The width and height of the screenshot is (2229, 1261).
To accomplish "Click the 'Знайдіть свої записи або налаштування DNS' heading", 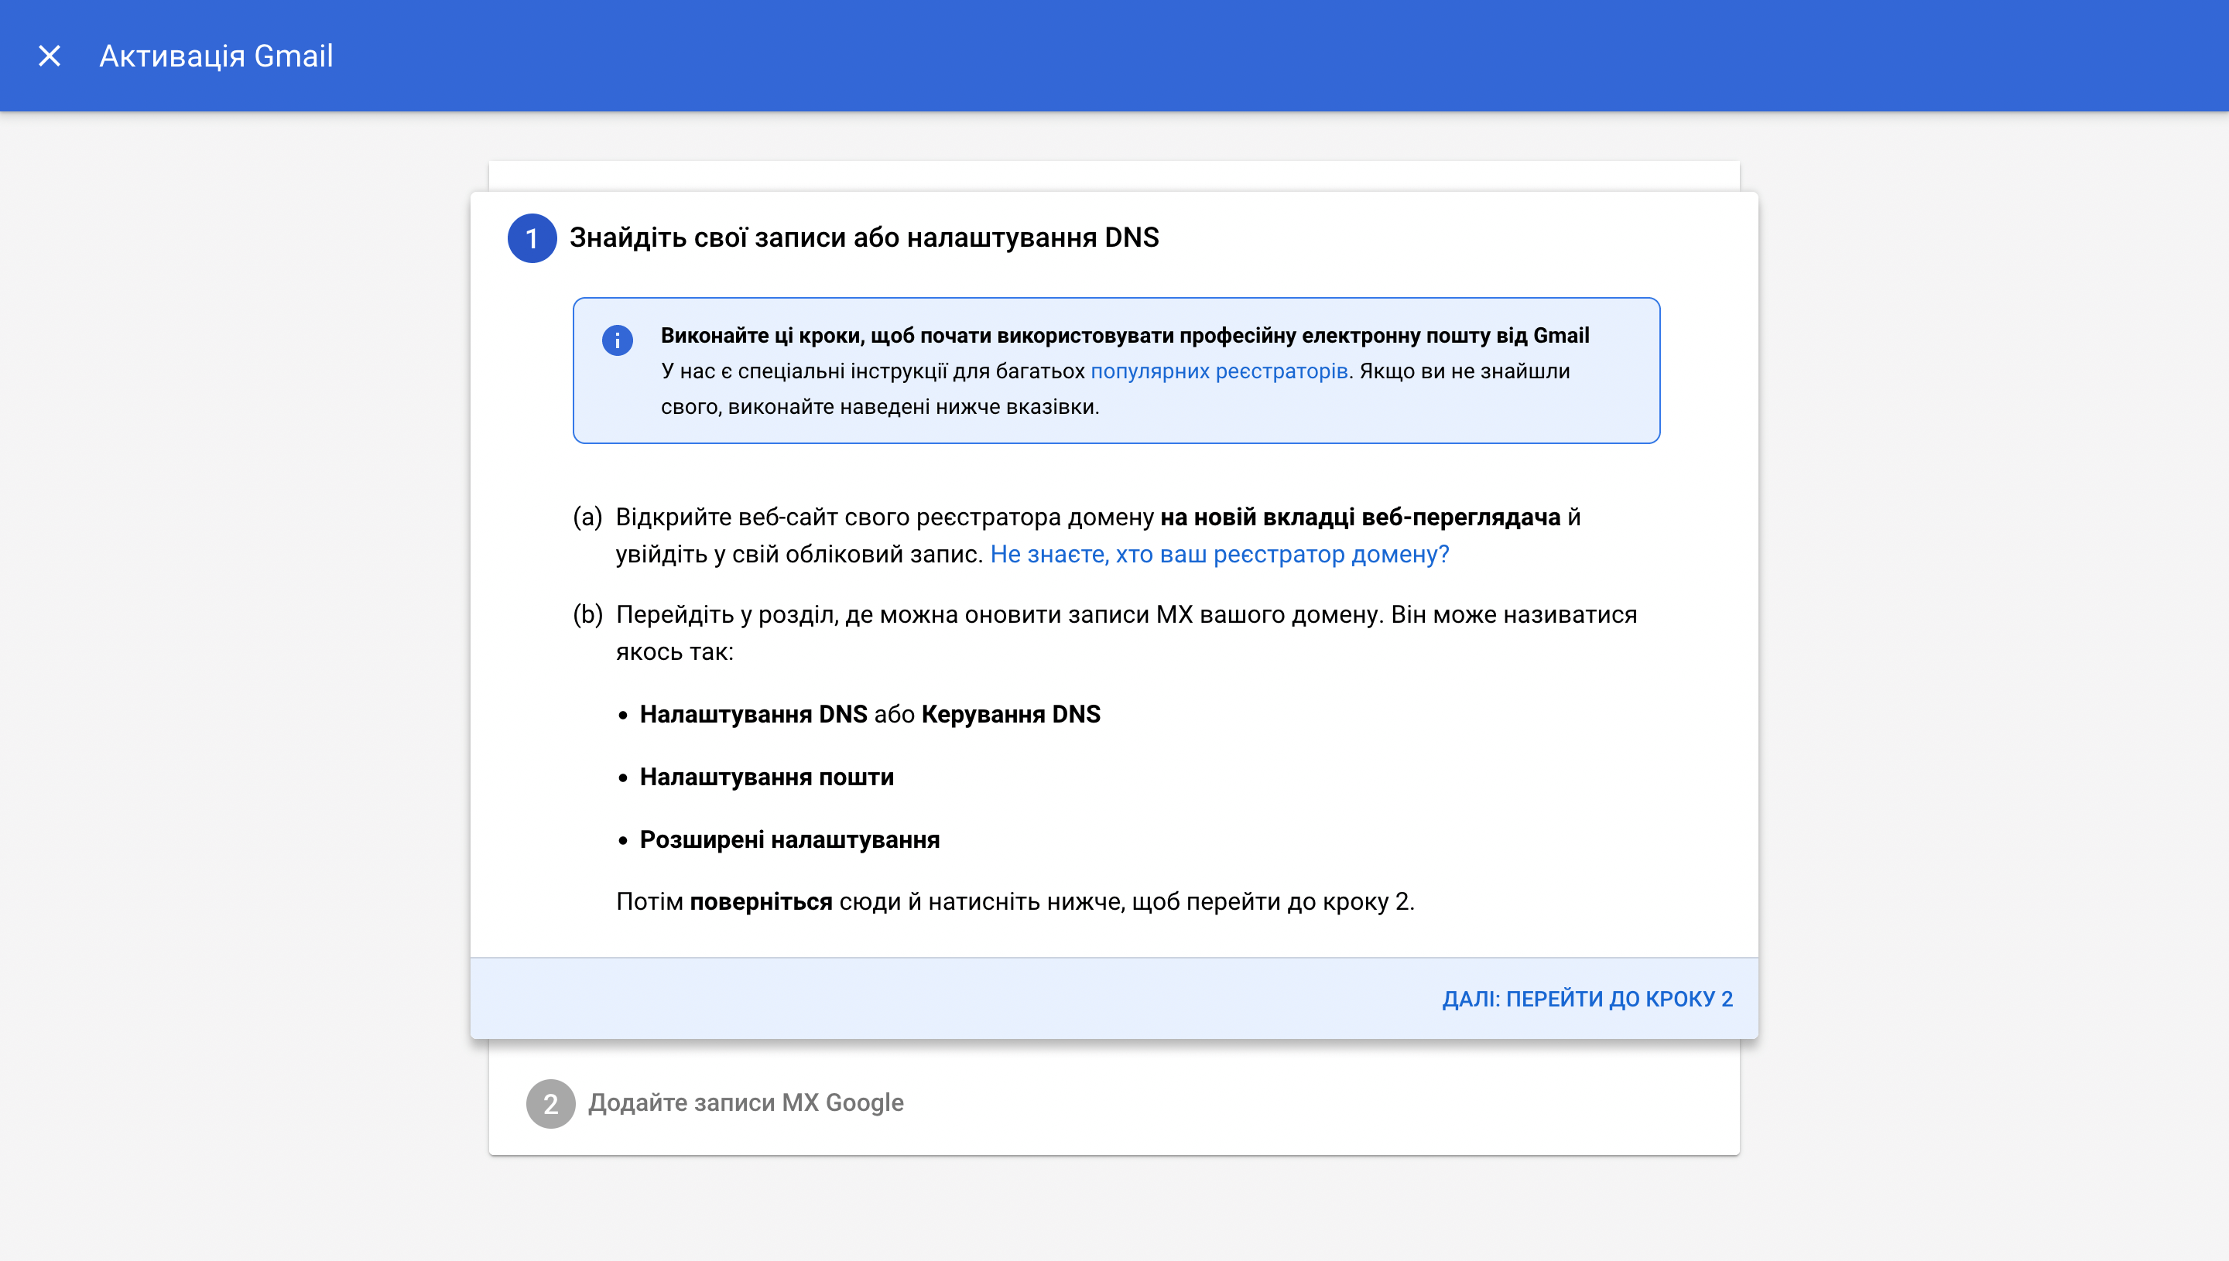I will coord(864,238).
